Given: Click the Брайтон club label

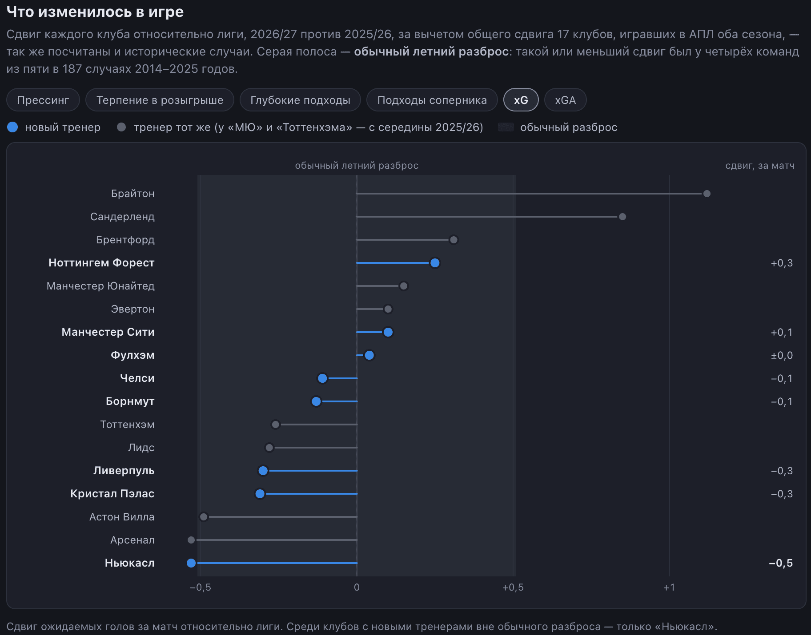Looking at the screenshot, I should tap(132, 194).
